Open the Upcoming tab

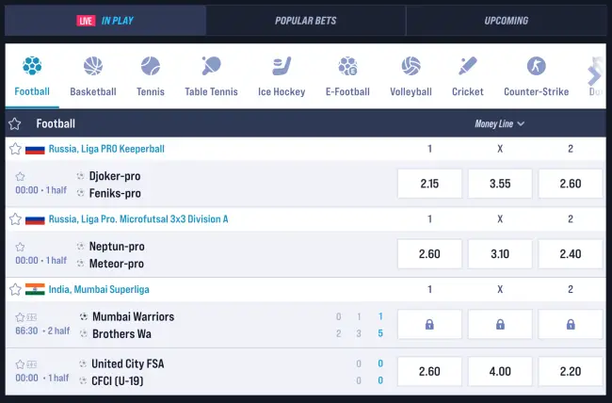(x=506, y=21)
